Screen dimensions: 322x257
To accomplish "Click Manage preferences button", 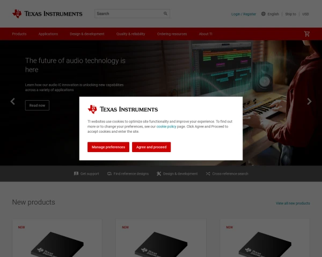I will (108, 147).
